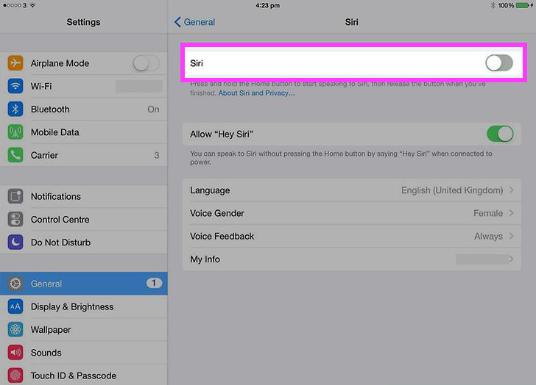Tap the Carrier phone icon

pos(15,155)
